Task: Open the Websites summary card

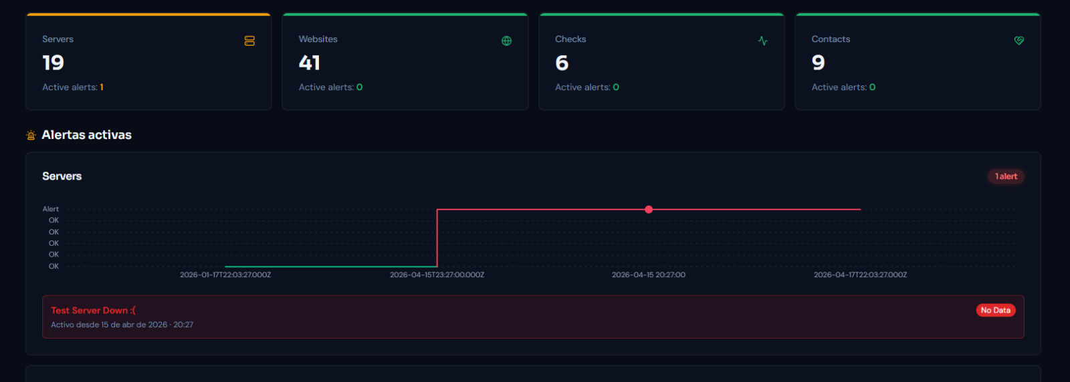Action: pyautogui.click(x=405, y=62)
